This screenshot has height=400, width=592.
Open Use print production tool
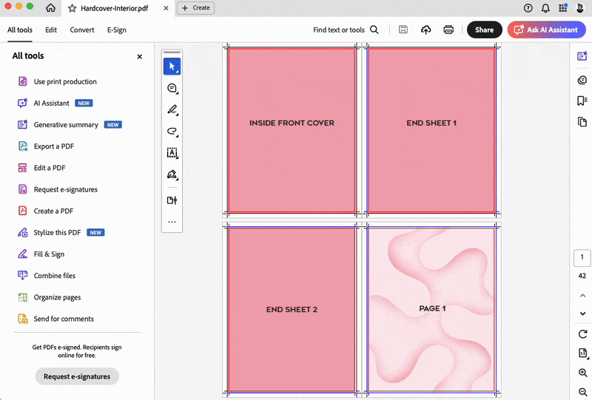pos(58,81)
